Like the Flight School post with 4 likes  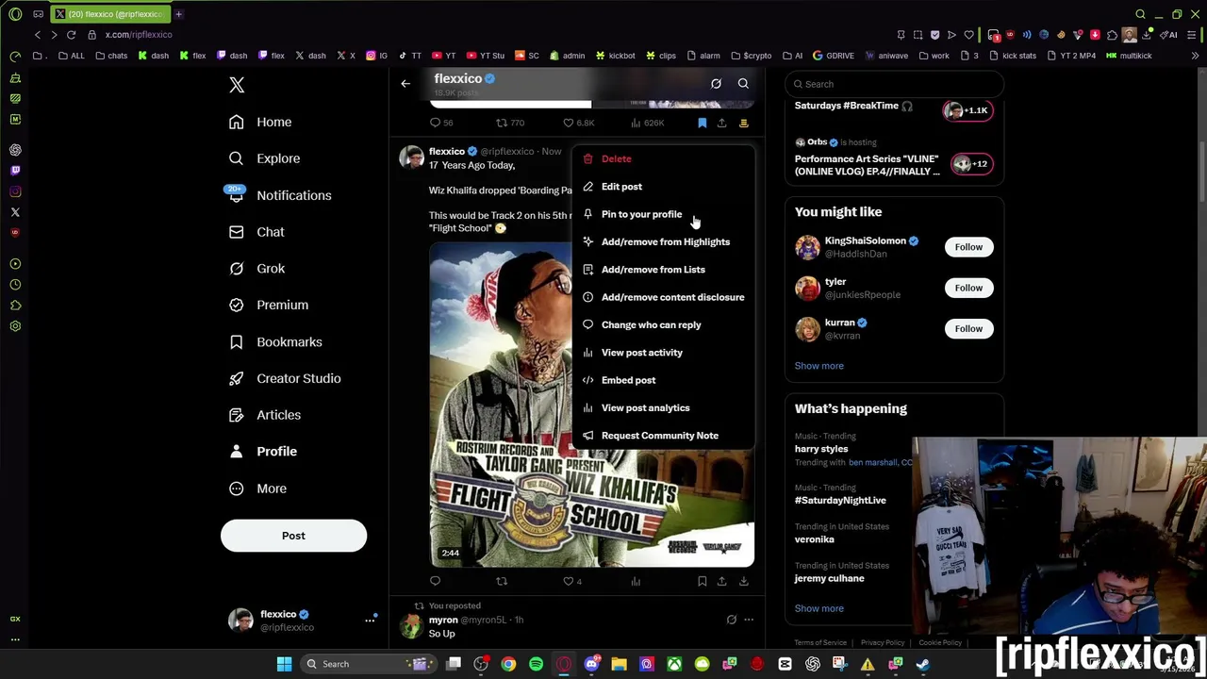(572, 581)
